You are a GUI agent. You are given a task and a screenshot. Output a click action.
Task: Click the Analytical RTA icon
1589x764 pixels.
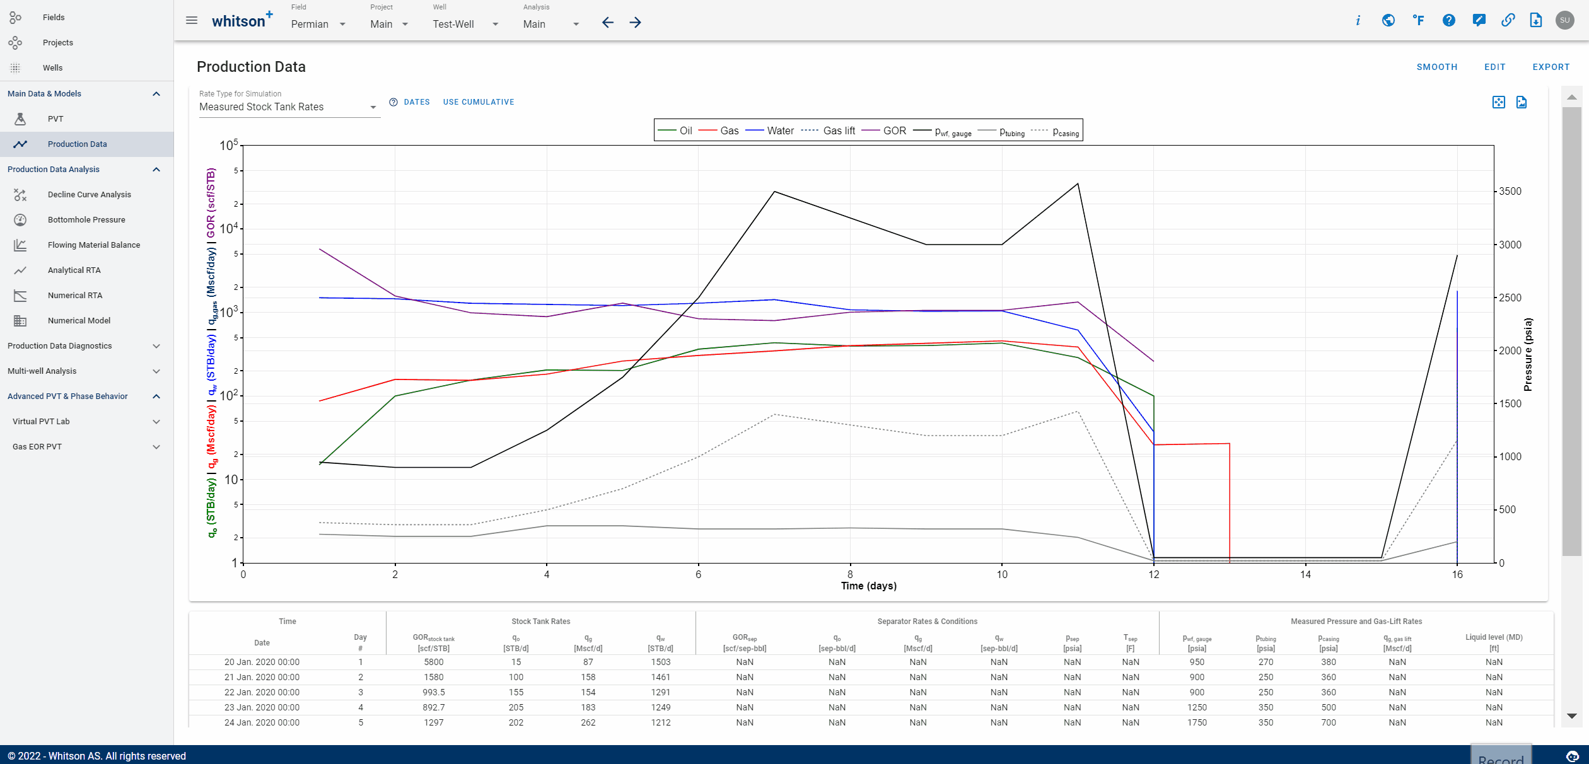pyautogui.click(x=20, y=270)
